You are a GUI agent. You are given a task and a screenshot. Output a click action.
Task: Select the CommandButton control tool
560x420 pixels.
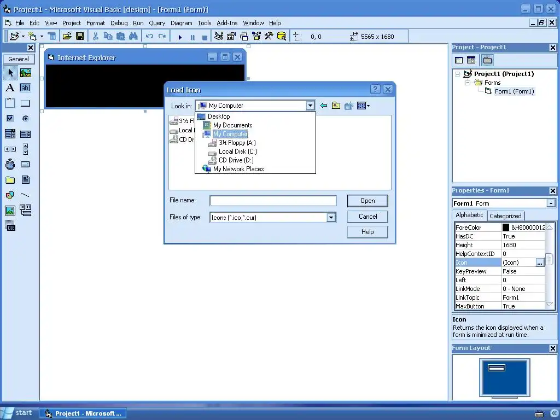tap(25, 103)
